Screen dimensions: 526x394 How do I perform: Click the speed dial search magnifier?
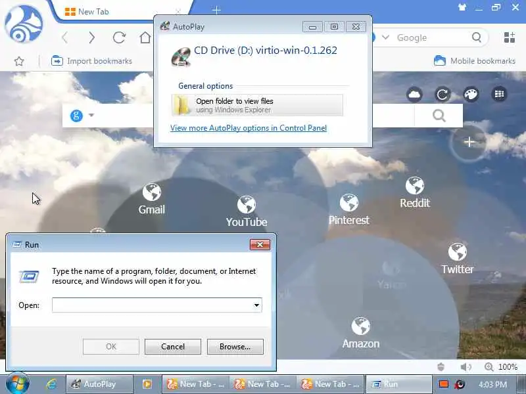[x=439, y=116]
